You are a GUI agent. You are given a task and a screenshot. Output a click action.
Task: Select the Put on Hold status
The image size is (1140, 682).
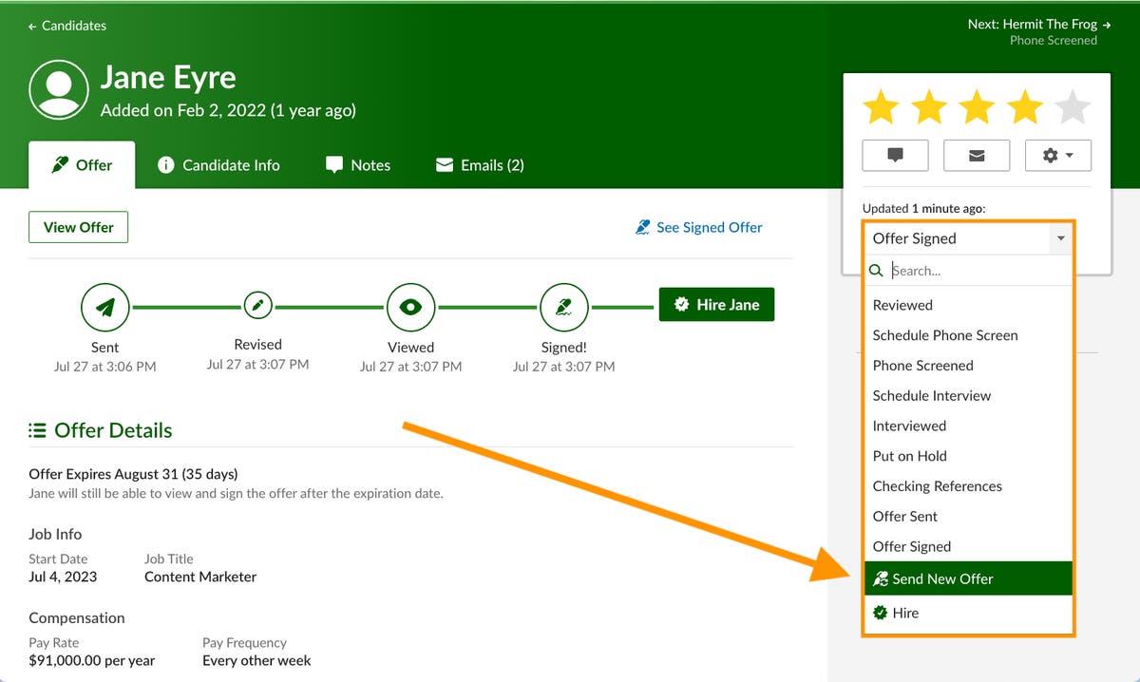point(909,456)
